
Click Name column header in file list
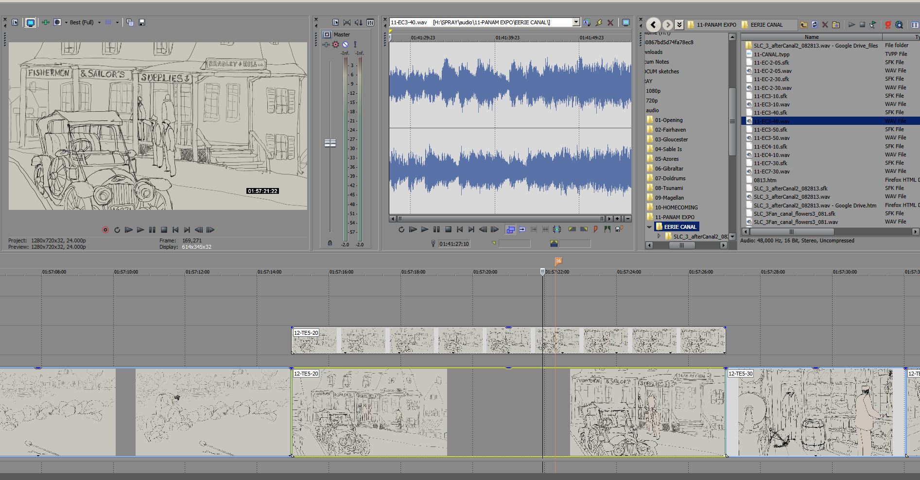coord(812,37)
